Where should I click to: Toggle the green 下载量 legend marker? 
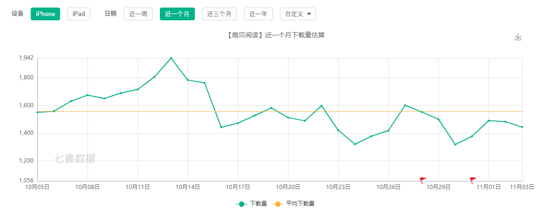coord(242,204)
